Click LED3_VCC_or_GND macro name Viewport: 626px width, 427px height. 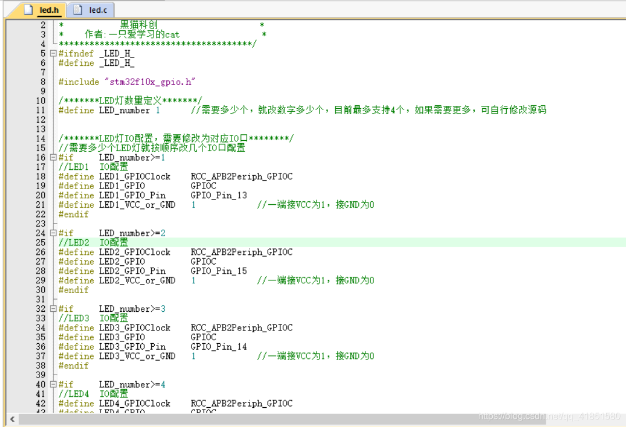coord(137,356)
